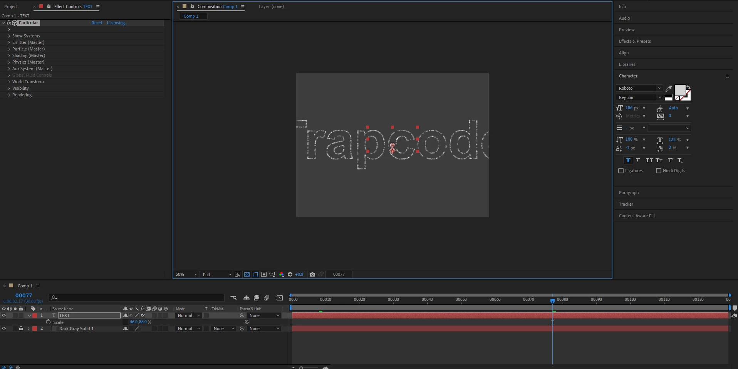Toggle effects switch on TEXT layer
Screen dimensions: 738x369
click(143, 315)
